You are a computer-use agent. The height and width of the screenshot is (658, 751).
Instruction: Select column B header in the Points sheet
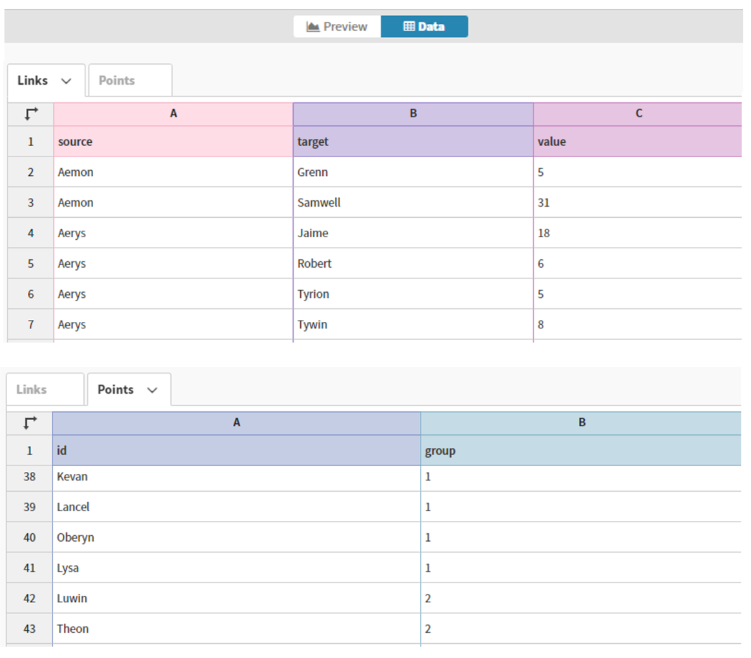click(x=581, y=423)
